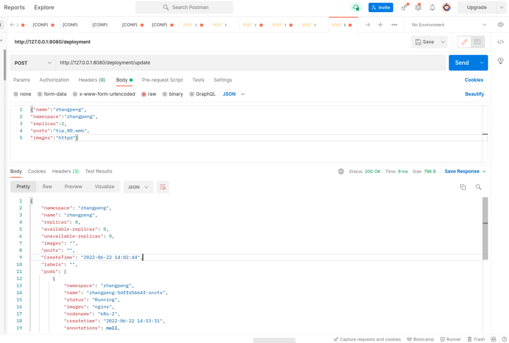Open the code snippet panel icon
This screenshot has height=343, width=509.
(x=501, y=42)
